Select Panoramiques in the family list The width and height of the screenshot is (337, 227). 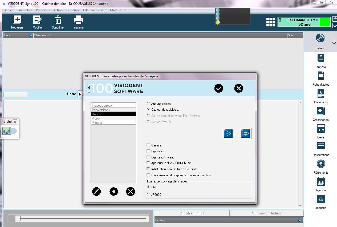click(x=113, y=110)
